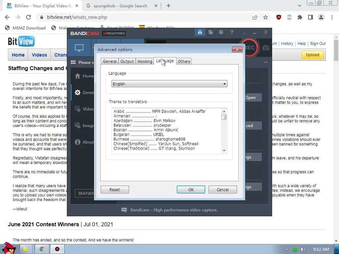The image size is (339, 254).
Task: Switch to the spongebob Google Search tab
Action: click(x=120, y=6)
